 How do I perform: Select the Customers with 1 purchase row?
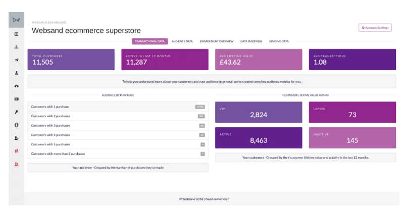(x=118, y=107)
